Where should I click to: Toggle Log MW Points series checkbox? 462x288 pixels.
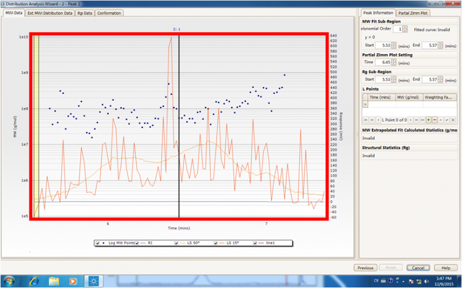[98, 243]
